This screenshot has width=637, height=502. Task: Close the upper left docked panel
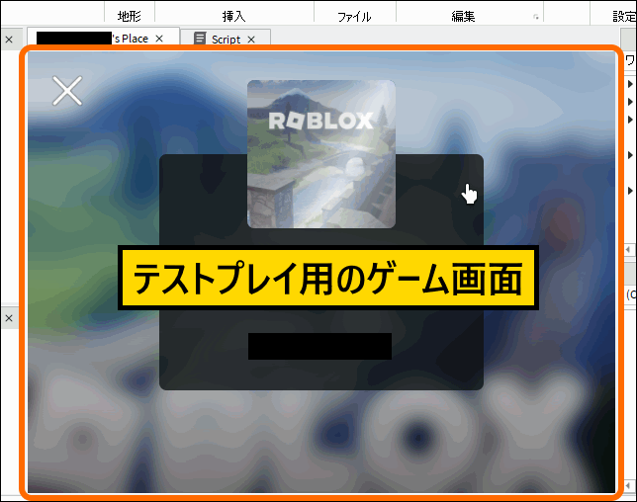[9, 40]
